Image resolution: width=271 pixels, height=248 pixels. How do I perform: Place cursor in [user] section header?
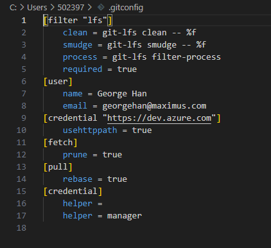click(58, 82)
